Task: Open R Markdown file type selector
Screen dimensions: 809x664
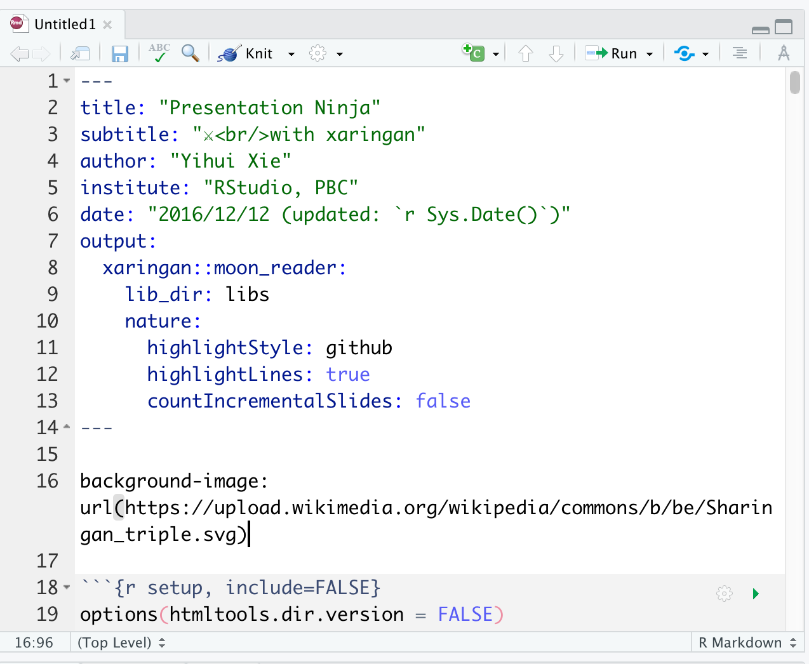Action: [747, 642]
